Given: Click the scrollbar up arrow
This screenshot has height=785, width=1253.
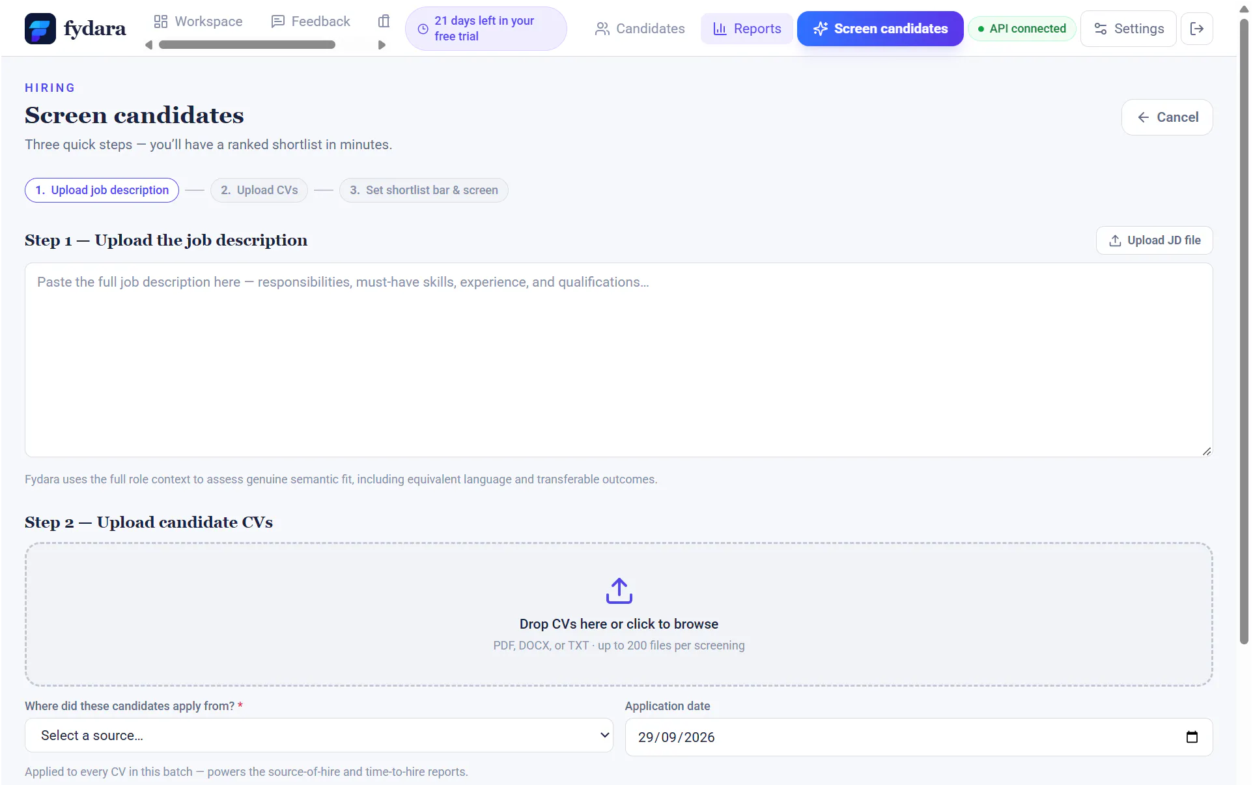Looking at the screenshot, I should 1244,9.
